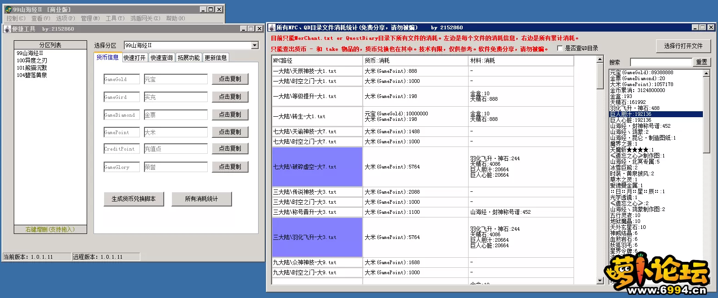The image size is (718, 298).
Task: Switch to the 更新信息 tab
Action: [215, 58]
